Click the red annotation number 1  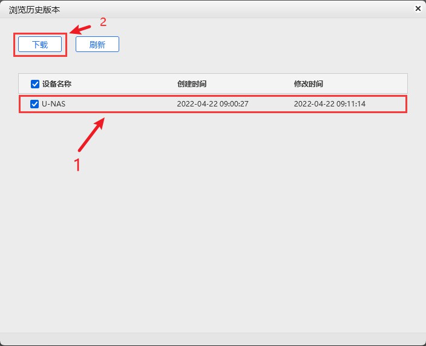click(77, 166)
